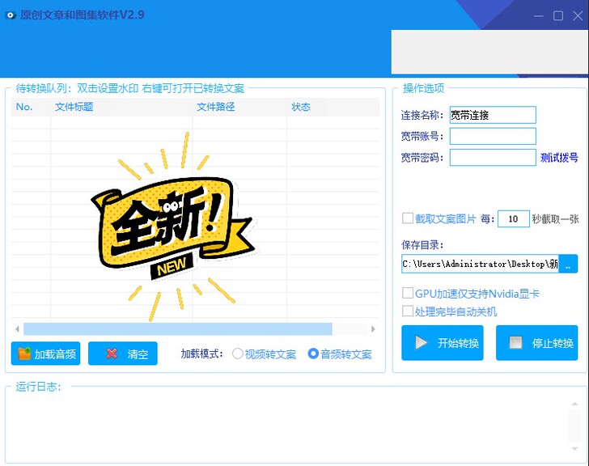Click the play triangle icon on 开始转换
Image resolution: width=589 pixels, height=466 pixels.
pos(421,343)
